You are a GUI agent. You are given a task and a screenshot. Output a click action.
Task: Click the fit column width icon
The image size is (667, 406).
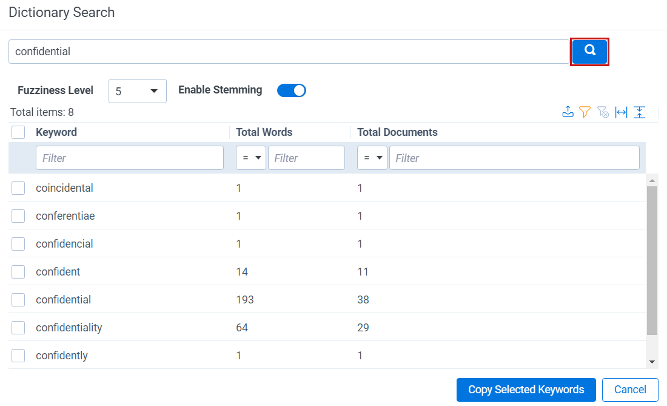621,112
